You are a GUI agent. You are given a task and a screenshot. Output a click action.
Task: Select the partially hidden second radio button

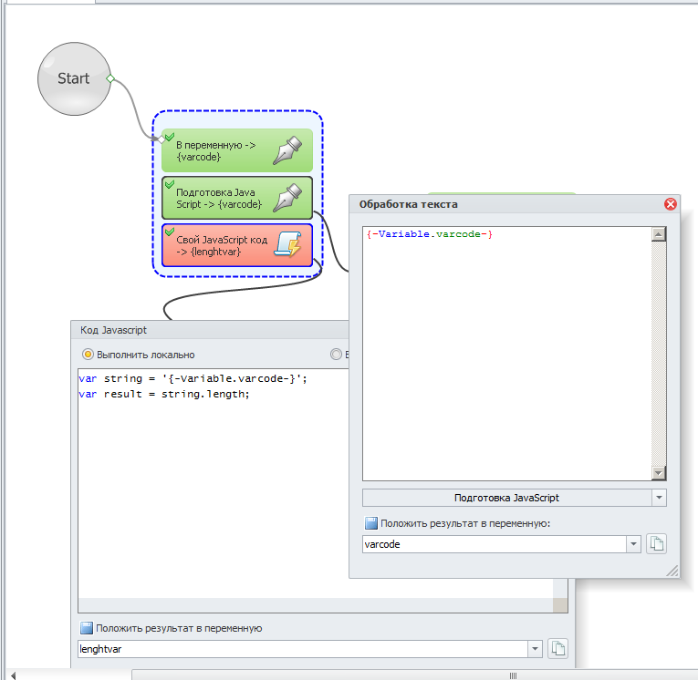tap(336, 355)
